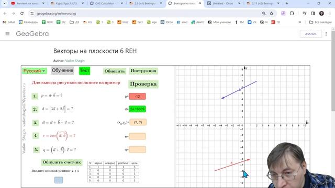
Task: Open a new browser tab with plus
Action: (x=287, y=4)
